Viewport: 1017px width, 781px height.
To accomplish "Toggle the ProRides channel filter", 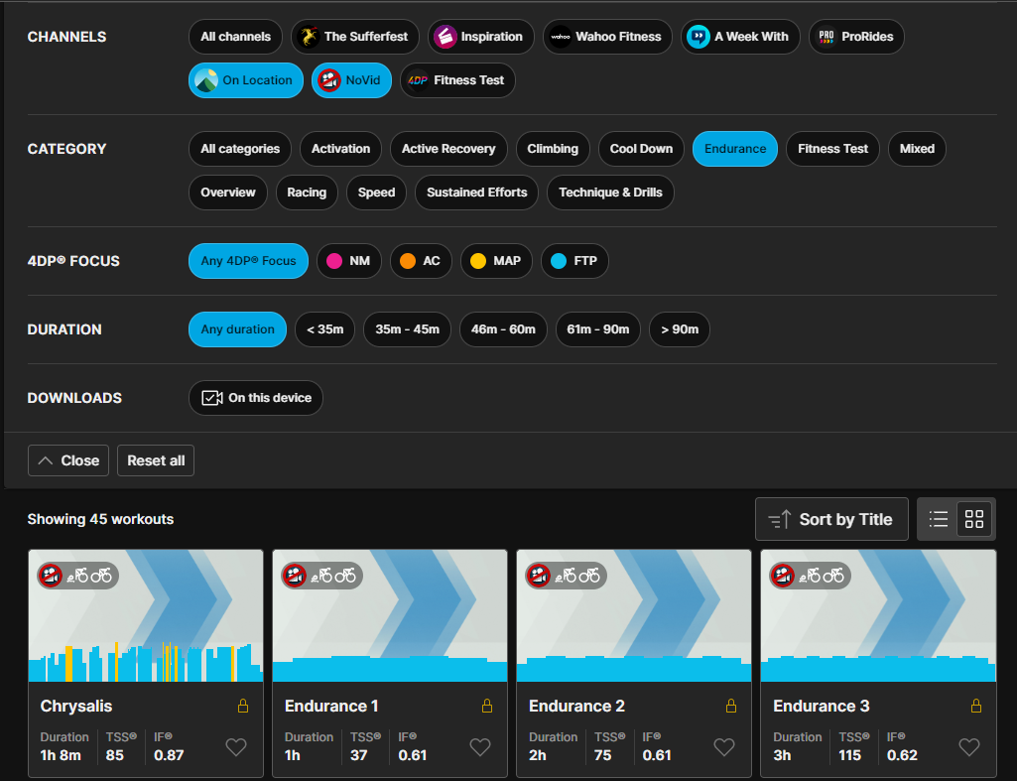I will click(x=856, y=37).
